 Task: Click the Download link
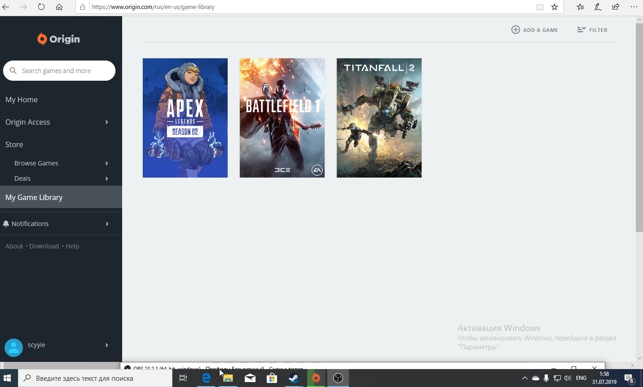[x=44, y=246]
